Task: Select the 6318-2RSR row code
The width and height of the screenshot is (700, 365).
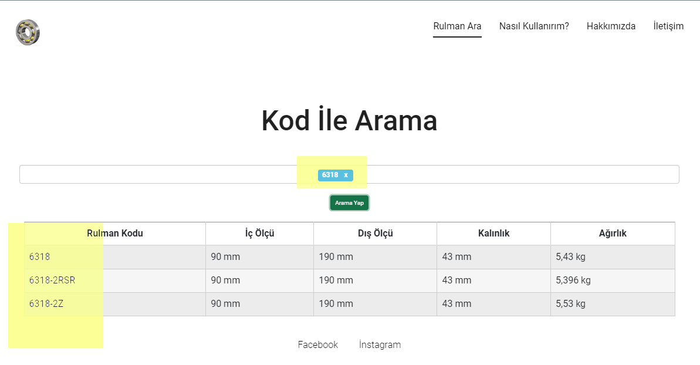Action: 115,280
